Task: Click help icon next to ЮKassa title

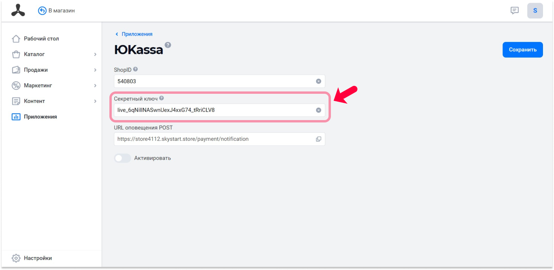Action: point(168,45)
